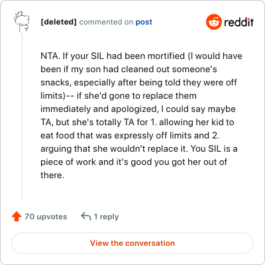Click the line starting "immediately and apologized"
Viewport: 265px width, 265px height.
(x=138, y=109)
